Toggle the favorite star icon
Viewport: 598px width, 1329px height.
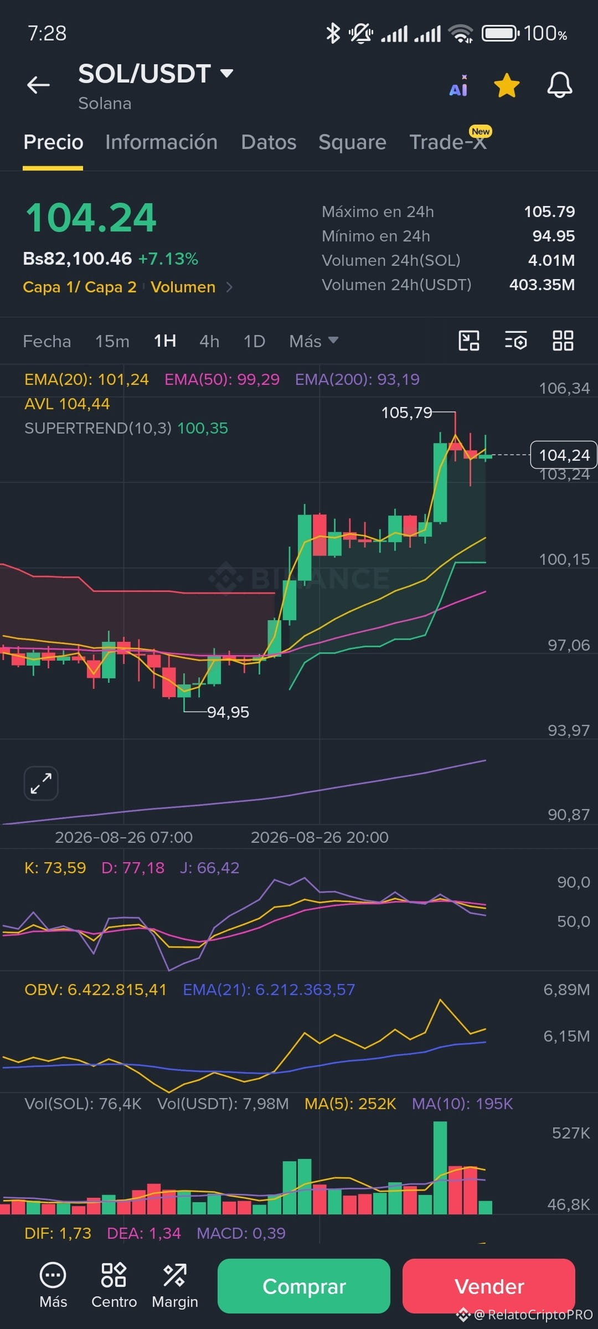507,86
